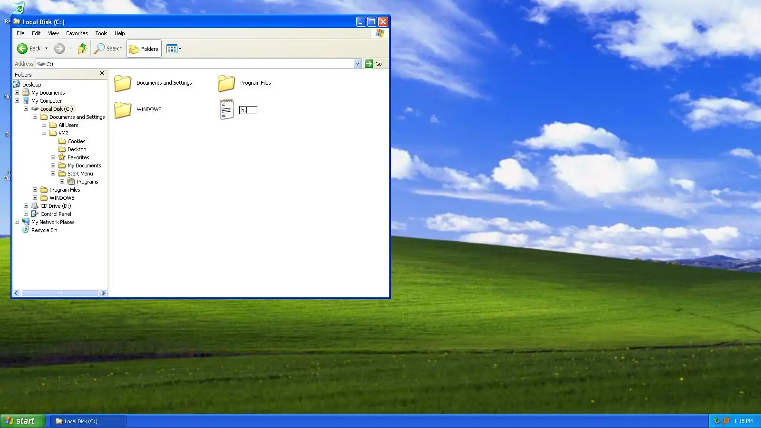Expand the My Network Places tree node
Screen dimensions: 761x428
pyautogui.click(x=17, y=222)
